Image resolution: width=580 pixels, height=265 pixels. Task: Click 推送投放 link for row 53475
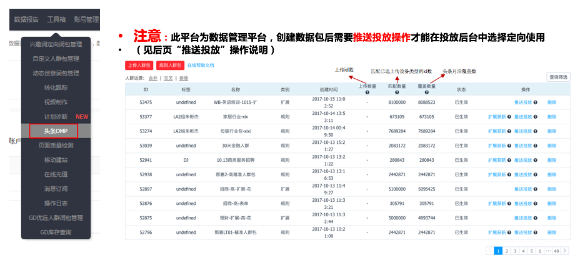click(522, 102)
